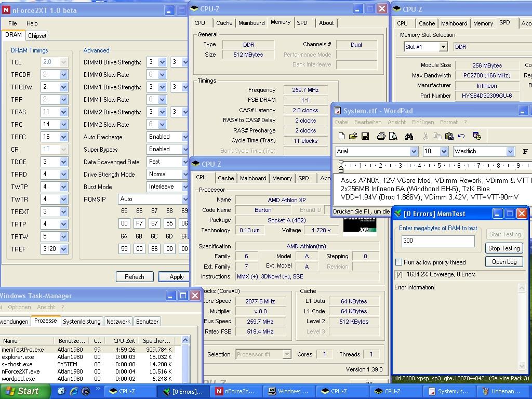Image resolution: width=532 pixels, height=399 pixels.
Task: Open Memory Slot Selection dropdown
Action: click(x=443, y=47)
